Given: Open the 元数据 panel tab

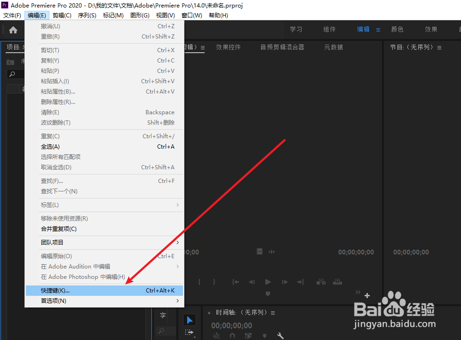Looking at the screenshot, I should [x=334, y=47].
